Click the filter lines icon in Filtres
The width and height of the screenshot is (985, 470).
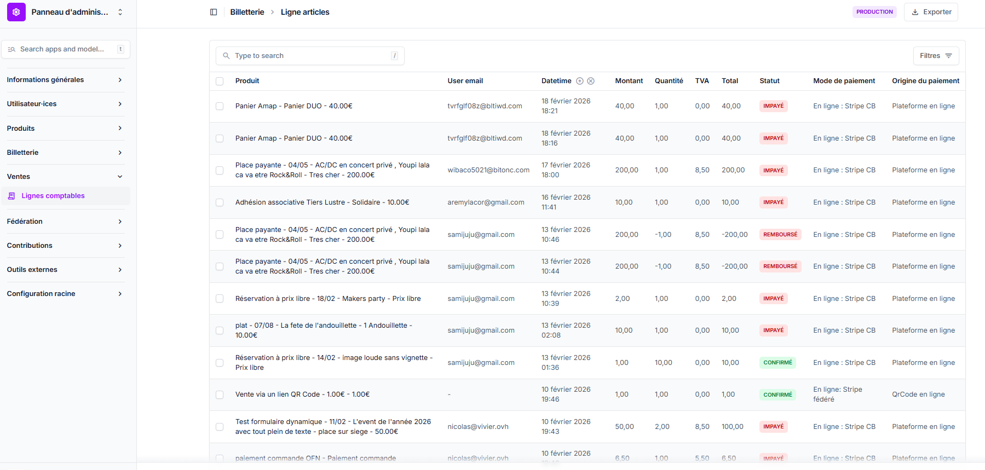point(948,56)
